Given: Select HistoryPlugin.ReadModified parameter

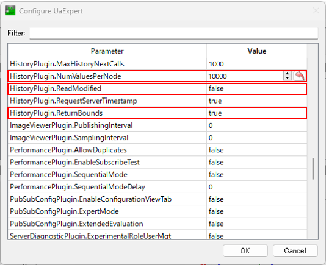Looking at the screenshot, I should tap(56, 88).
